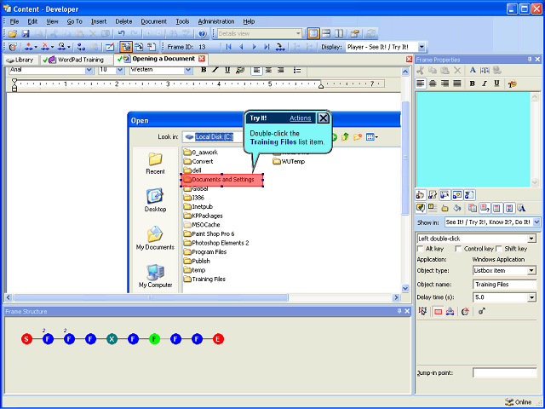Click the bold B in the WordPad format bar

click(204, 70)
